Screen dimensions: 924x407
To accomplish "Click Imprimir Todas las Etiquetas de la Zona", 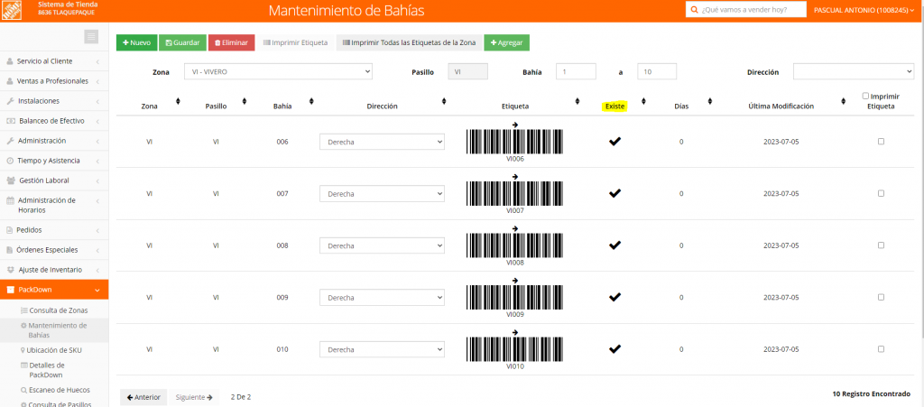I will (410, 43).
